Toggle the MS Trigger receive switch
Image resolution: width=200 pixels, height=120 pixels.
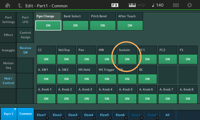point(107,79)
